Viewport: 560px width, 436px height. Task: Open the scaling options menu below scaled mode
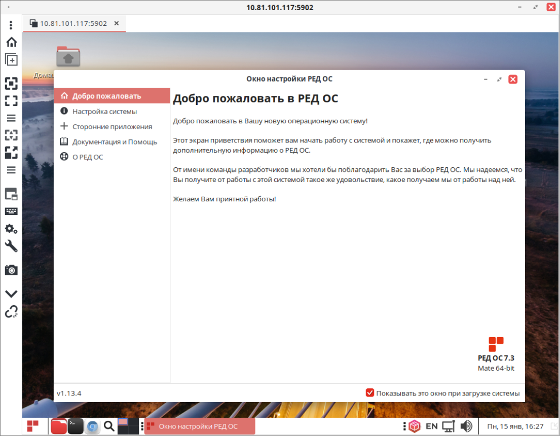coord(12,170)
